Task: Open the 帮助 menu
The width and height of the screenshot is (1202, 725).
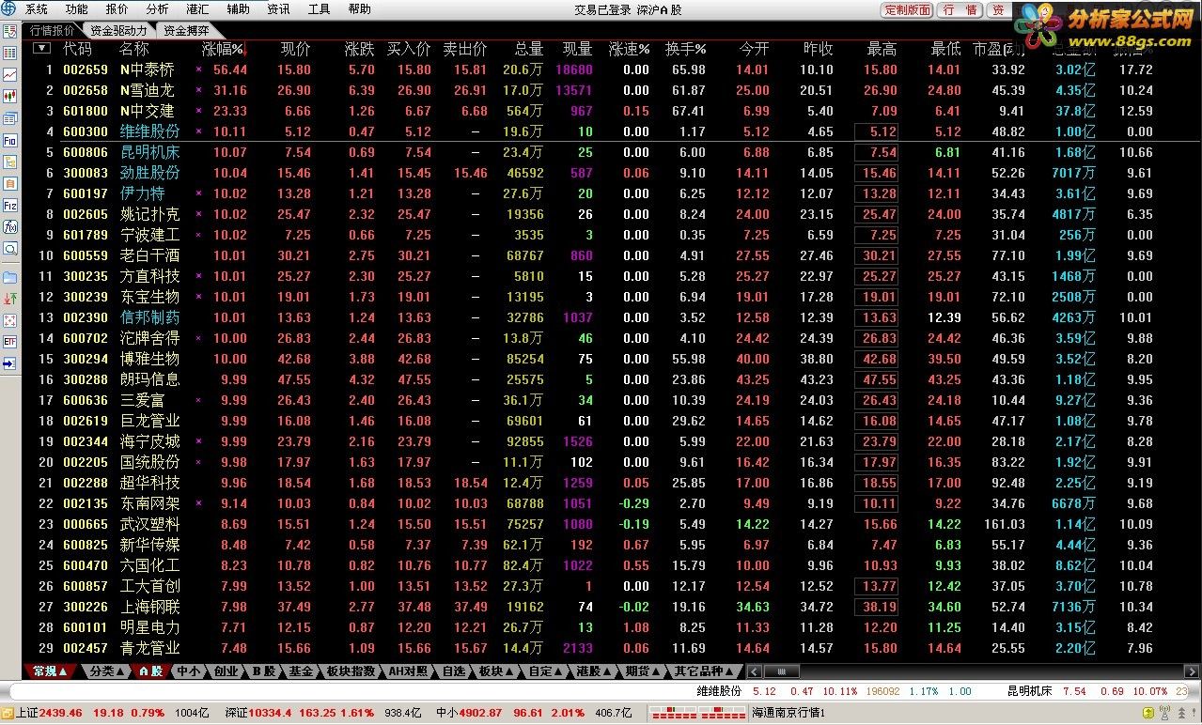Action: 360,9
